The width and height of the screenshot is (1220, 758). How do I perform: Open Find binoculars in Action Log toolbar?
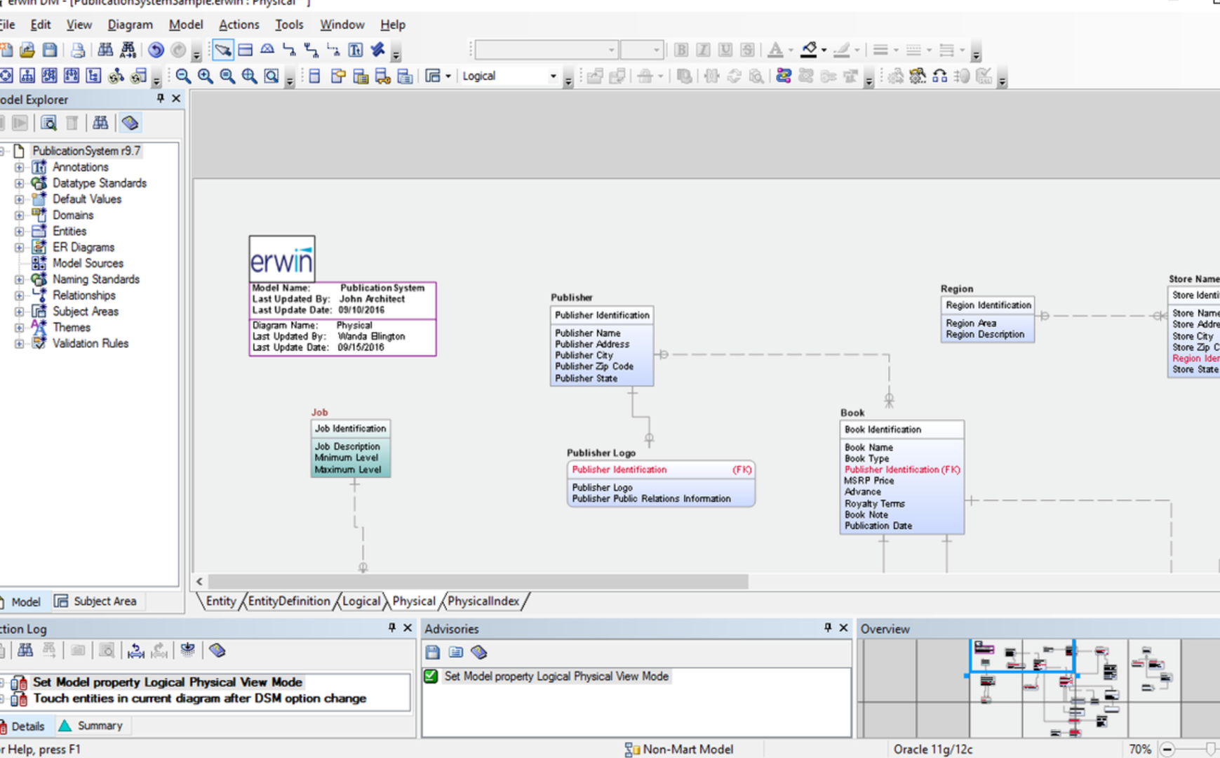coord(25,651)
